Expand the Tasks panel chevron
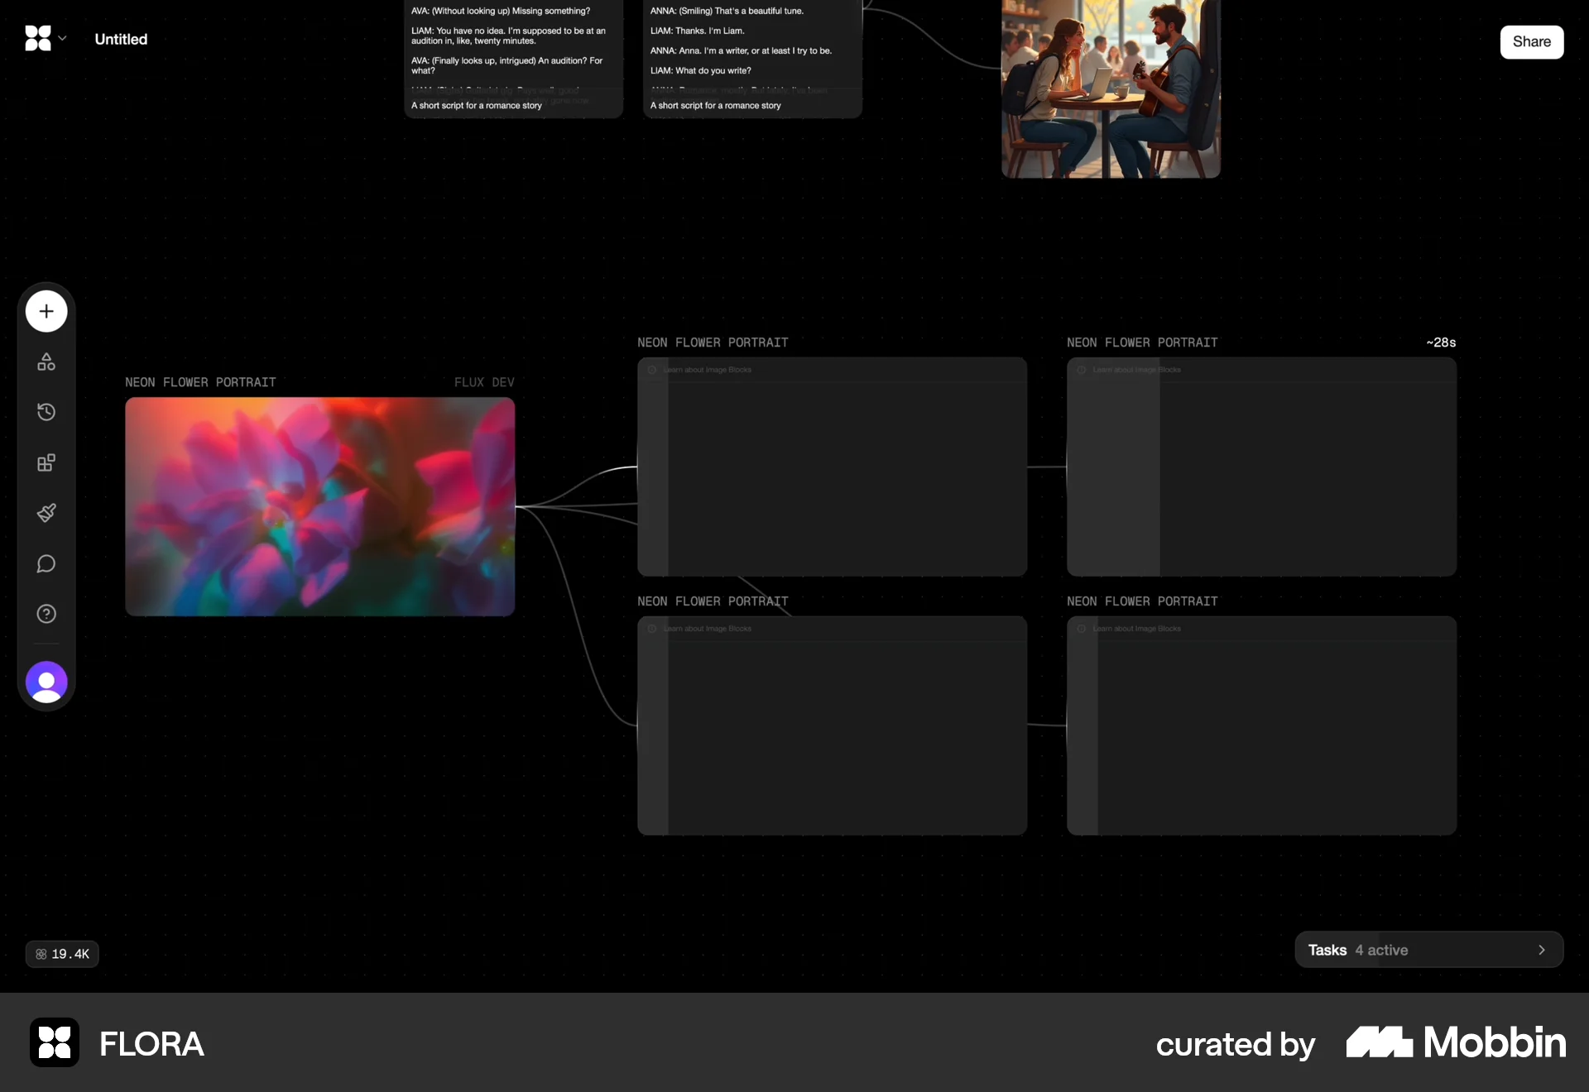1589x1092 pixels. click(x=1541, y=950)
